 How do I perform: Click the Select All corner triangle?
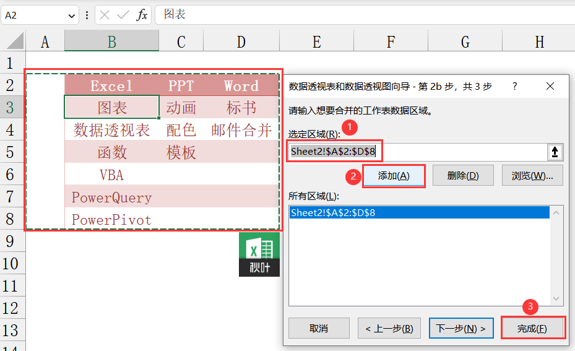[x=15, y=41]
